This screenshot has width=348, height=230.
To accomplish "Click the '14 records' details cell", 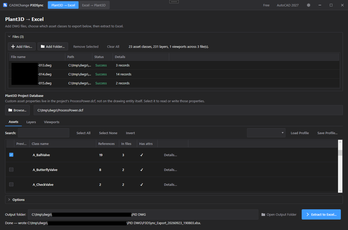I will (x=124, y=74).
